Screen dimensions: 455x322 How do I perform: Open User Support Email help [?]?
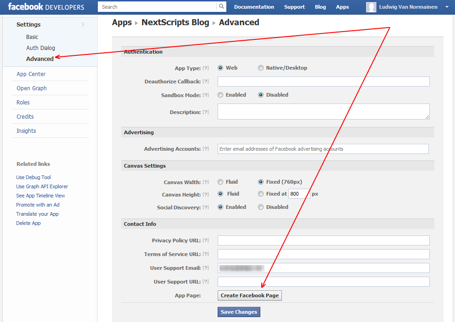[206, 268]
